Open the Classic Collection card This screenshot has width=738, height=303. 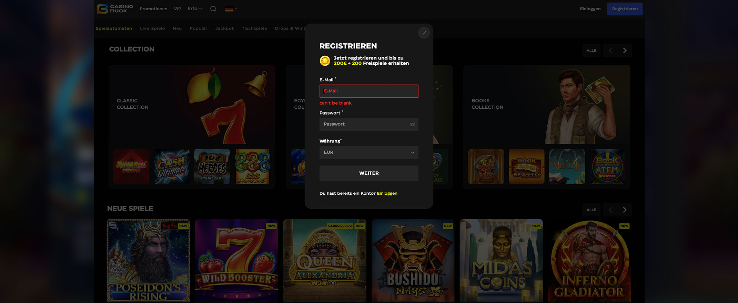click(x=192, y=104)
